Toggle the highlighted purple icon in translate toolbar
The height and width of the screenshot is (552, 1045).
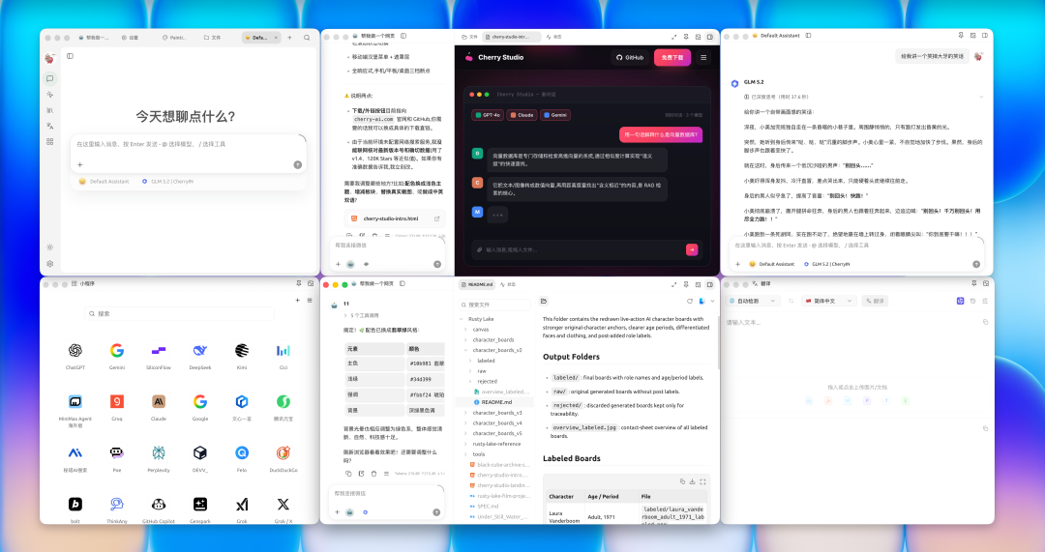(961, 301)
